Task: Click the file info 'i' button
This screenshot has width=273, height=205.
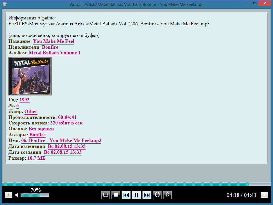Action: tap(9, 195)
